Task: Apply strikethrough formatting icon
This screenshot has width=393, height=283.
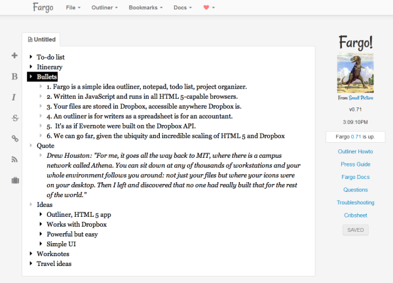Action: coord(14,118)
